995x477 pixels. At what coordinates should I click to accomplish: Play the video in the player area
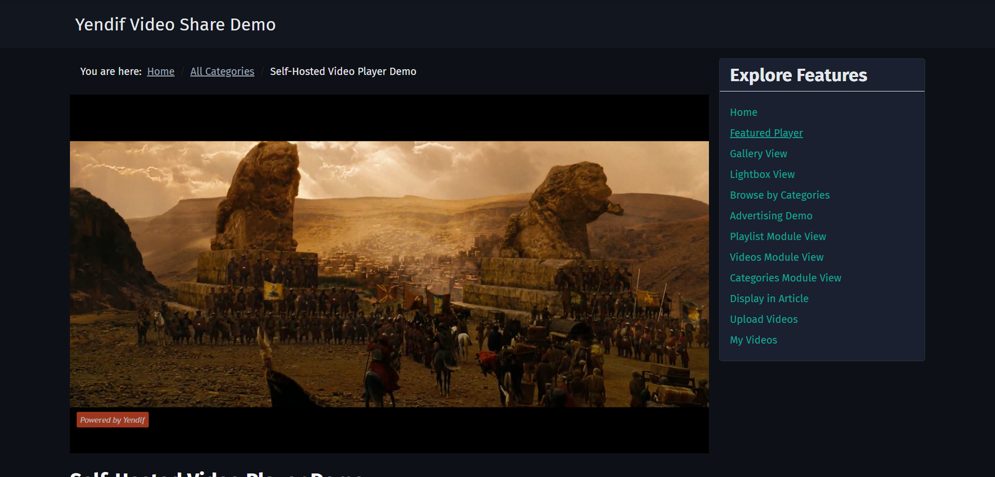(389, 274)
